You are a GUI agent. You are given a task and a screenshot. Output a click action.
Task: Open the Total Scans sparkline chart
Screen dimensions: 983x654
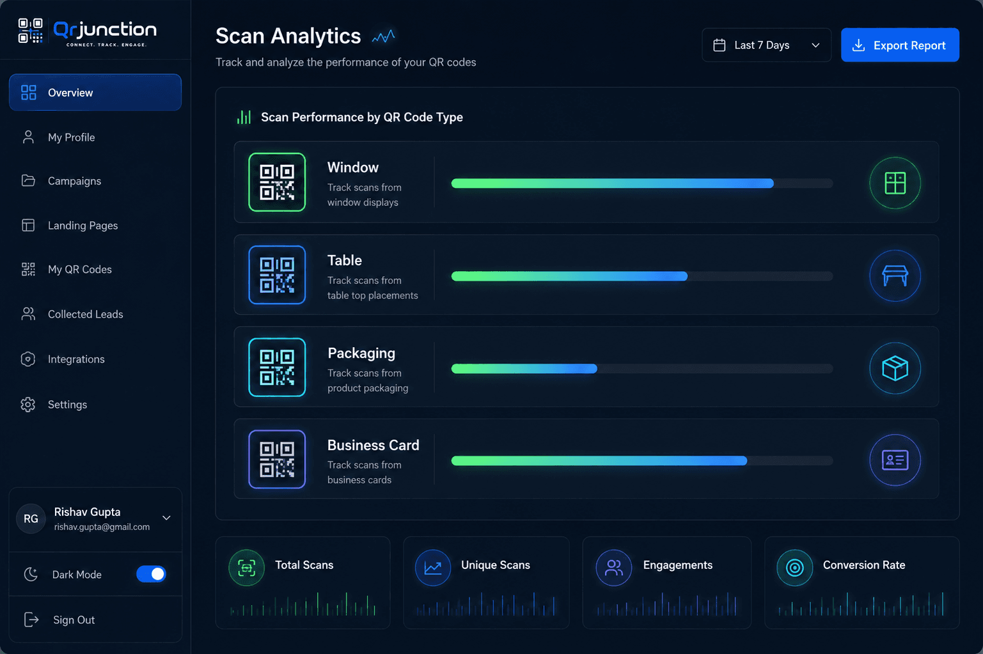click(x=303, y=604)
